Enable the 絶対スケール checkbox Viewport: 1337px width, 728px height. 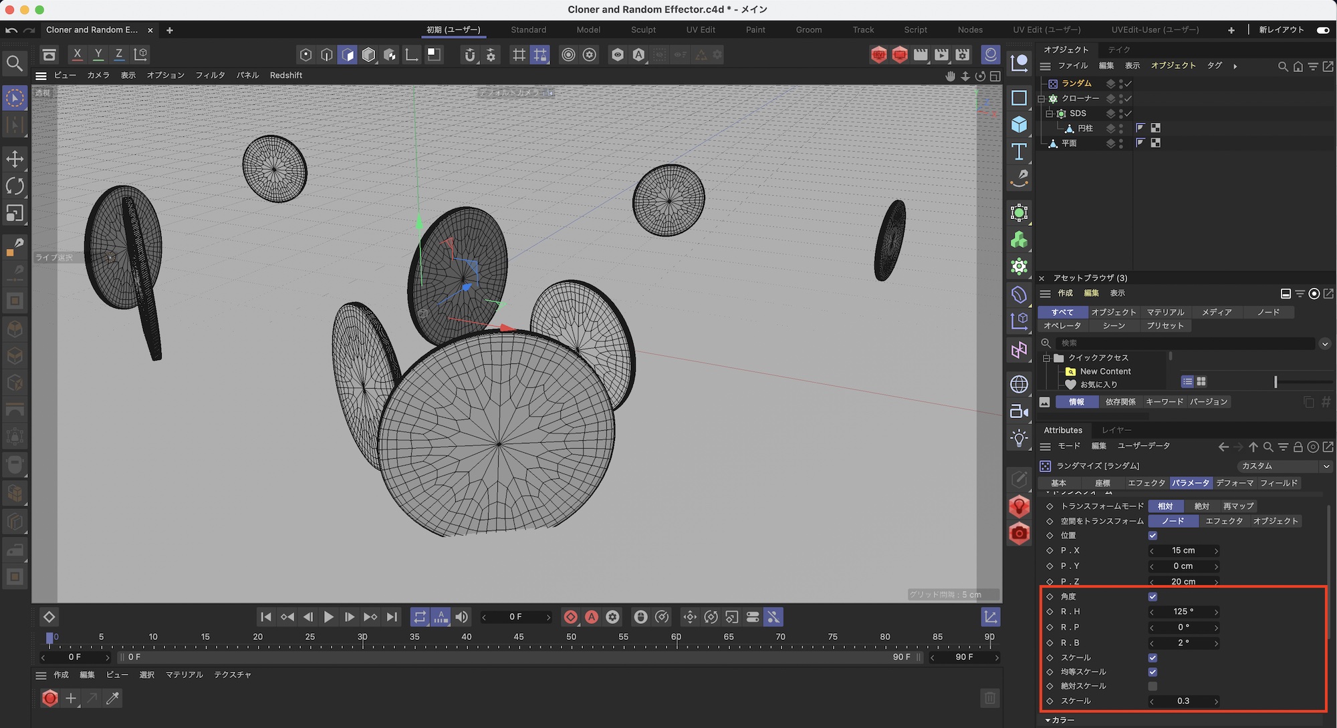tap(1152, 686)
